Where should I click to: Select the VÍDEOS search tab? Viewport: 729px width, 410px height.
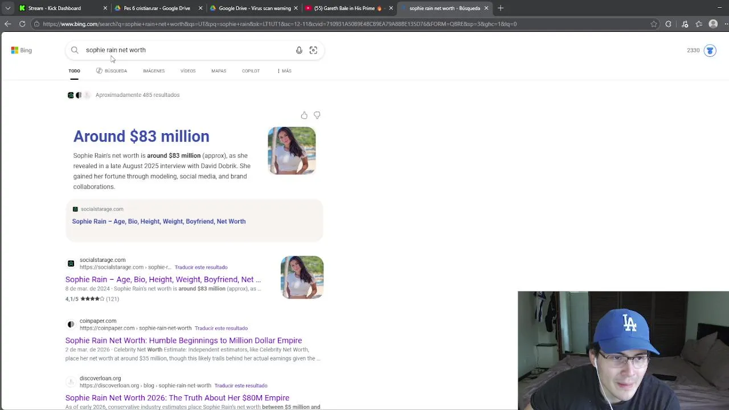coord(188,71)
